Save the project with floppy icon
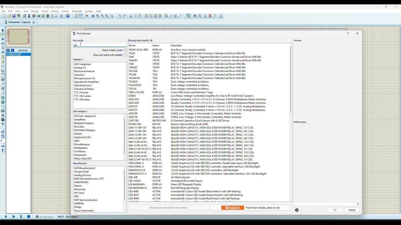Screen dimensions: 401x225 coord(13,16)
